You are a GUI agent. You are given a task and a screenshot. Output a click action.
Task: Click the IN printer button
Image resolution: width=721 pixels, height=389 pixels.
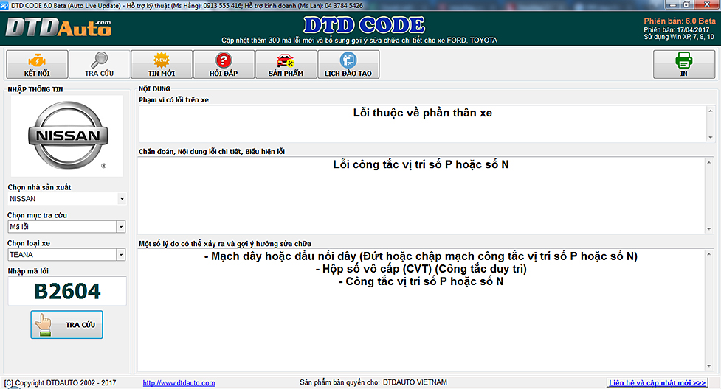[684, 64]
